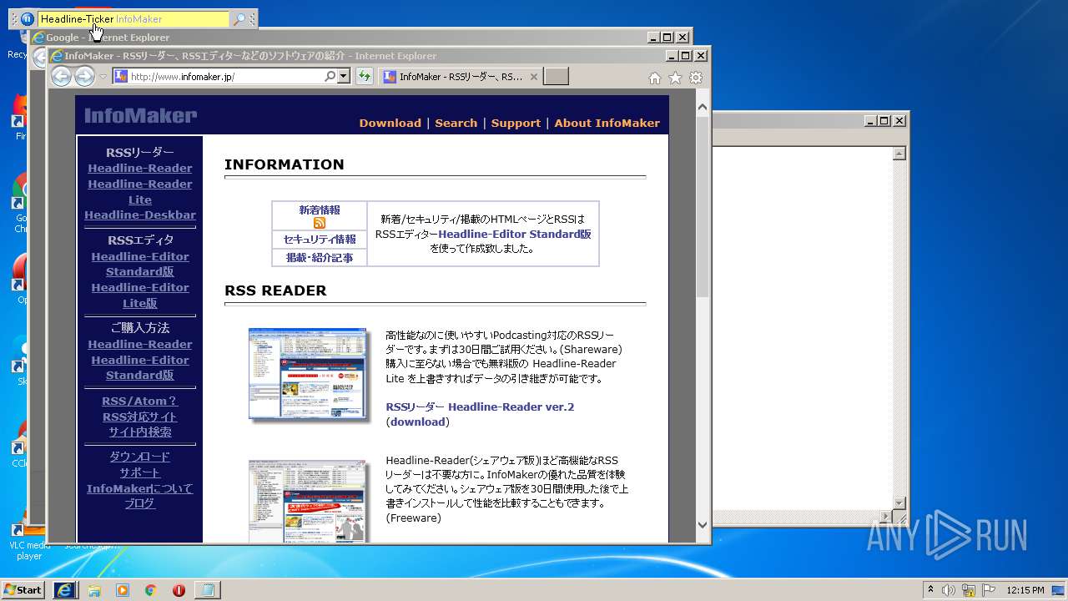Open About InfoMaker in top navigation
The height and width of the screenshot is (601, 1068).
(607, 123)
